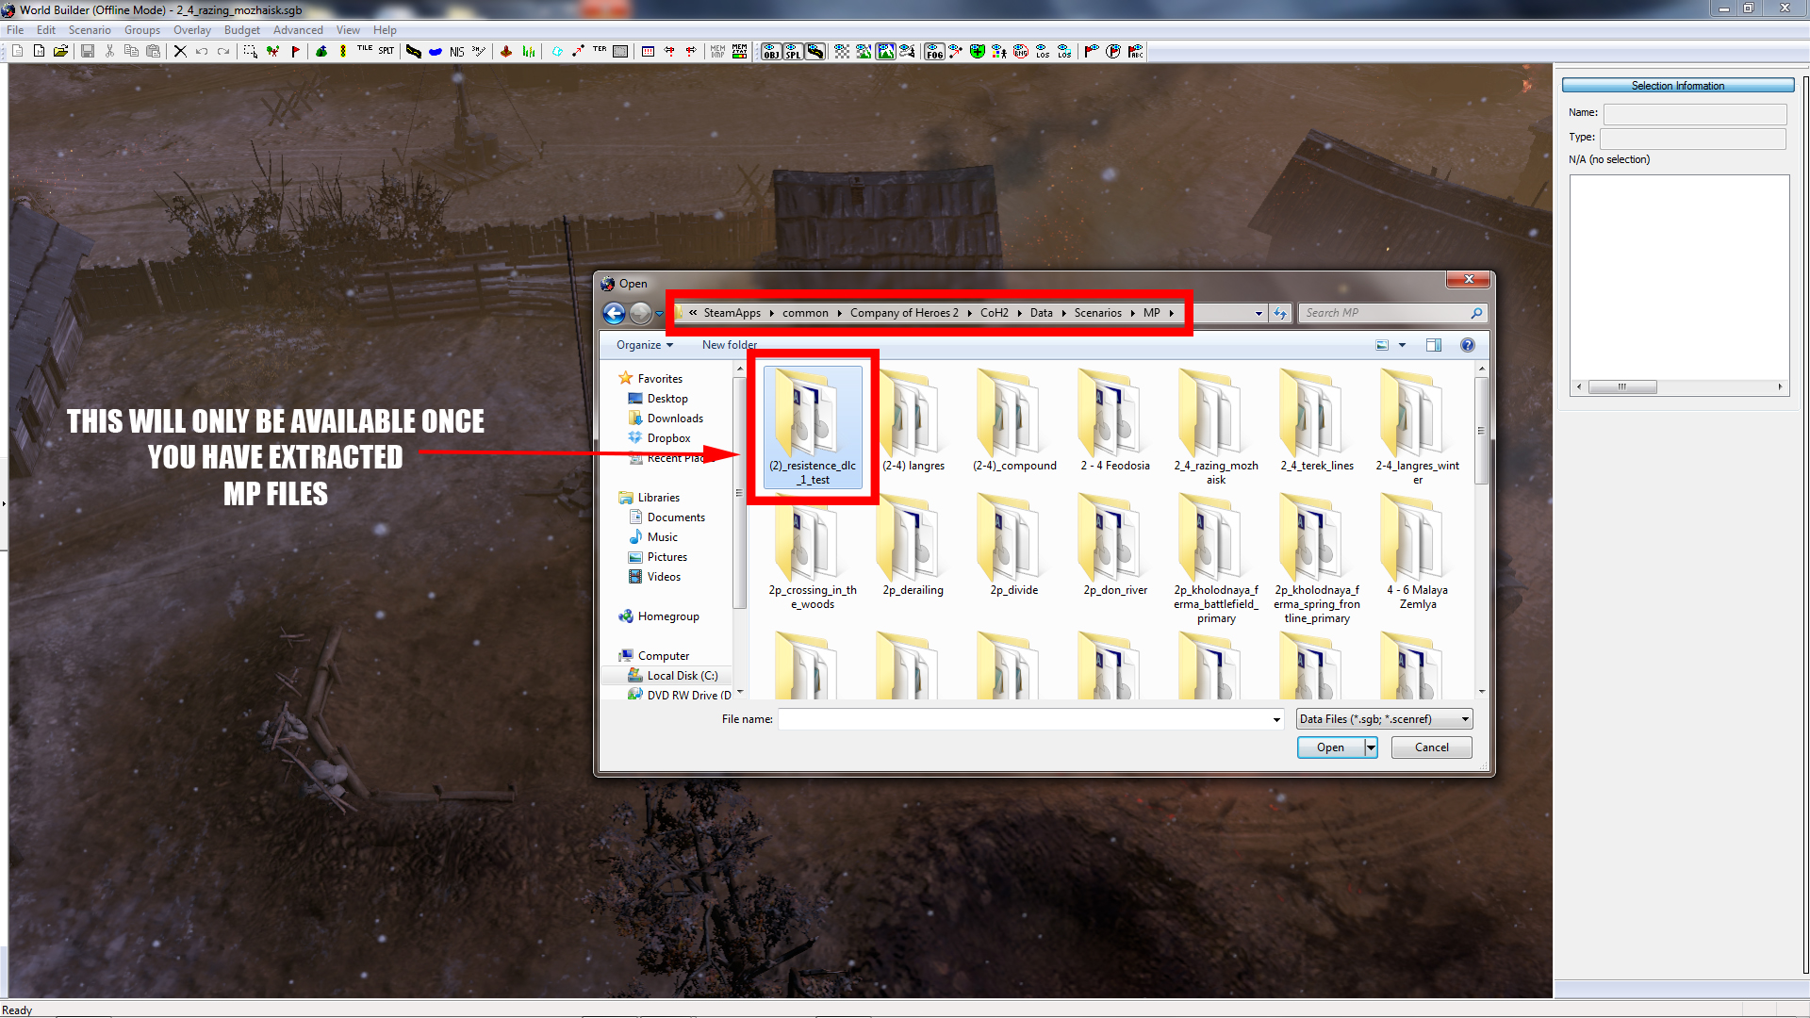
Task: Toggle ABC flag labels visibility
Action: click(x=1135, y=51)
